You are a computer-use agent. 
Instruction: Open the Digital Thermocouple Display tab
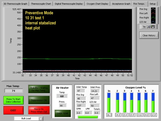point(69,4)
